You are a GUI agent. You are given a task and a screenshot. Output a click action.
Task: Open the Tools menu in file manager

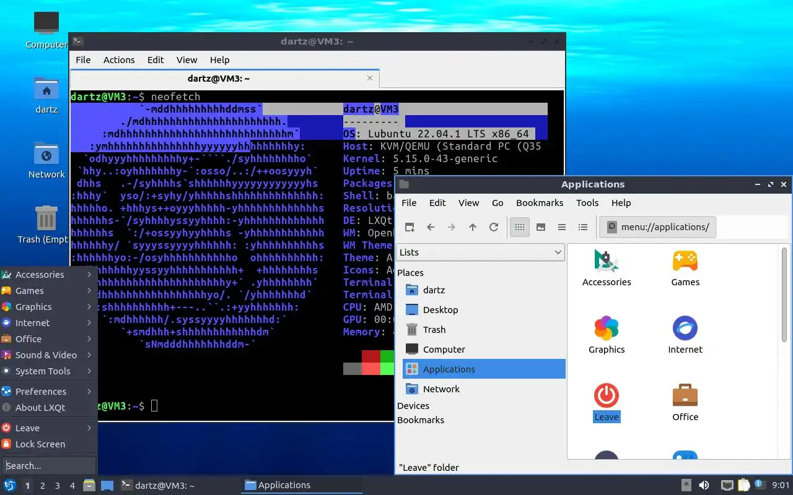click(587, 203)
